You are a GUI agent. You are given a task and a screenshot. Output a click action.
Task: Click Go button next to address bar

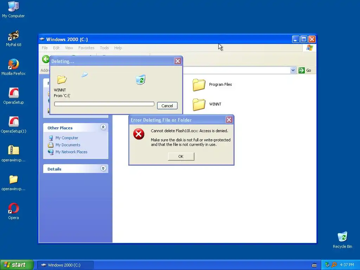click(x=305, y=70)
